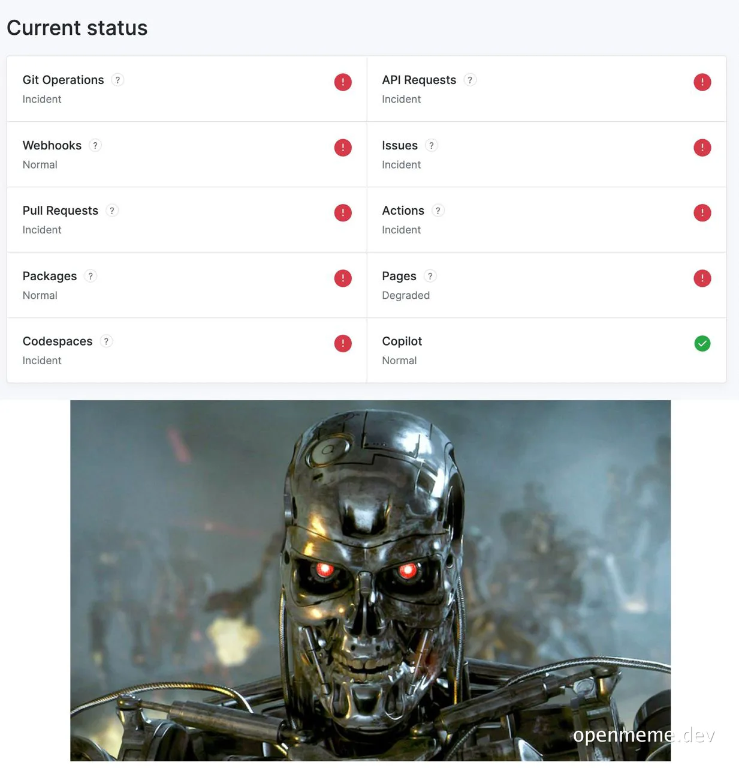Click the Current status heading

click(x=77, y=28)
